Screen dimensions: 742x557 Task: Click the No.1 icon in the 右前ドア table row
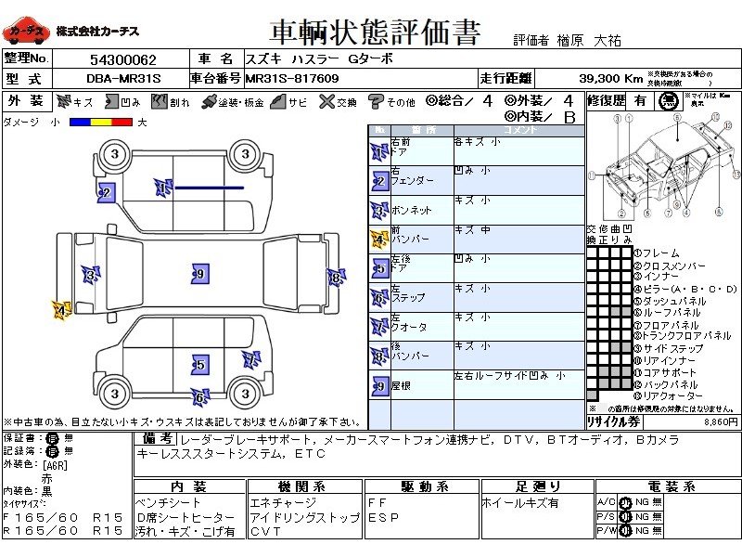coord(379,152)
